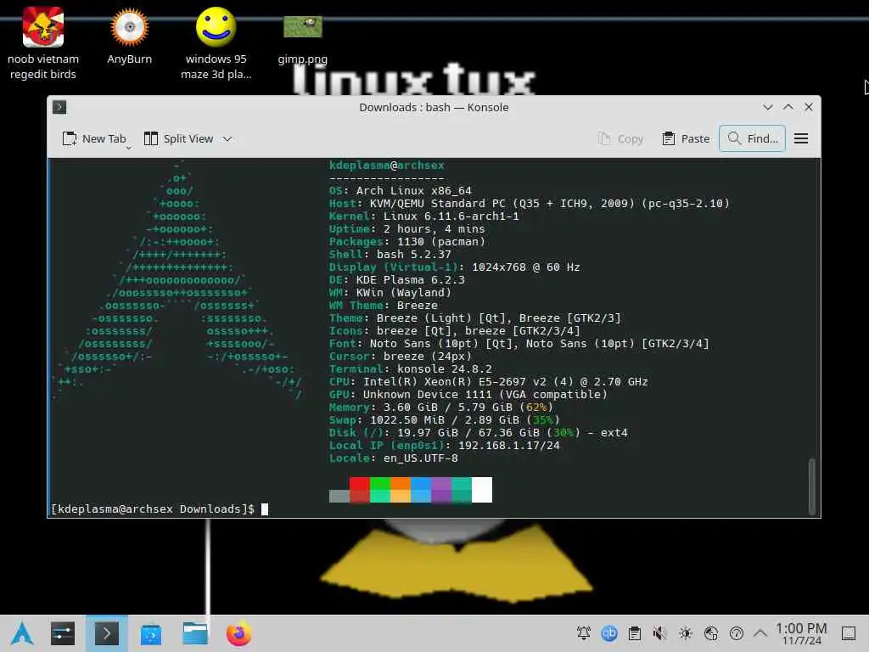This screenshot has height=652, width=869.
Task: Click the Konsole terminal vertical scrollbar
Action: pos(812,486)
